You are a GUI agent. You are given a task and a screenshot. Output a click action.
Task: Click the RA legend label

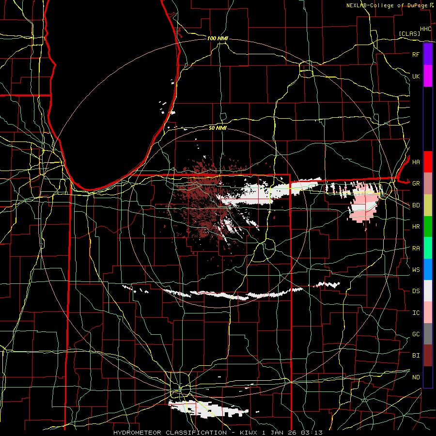click(416, 249)
